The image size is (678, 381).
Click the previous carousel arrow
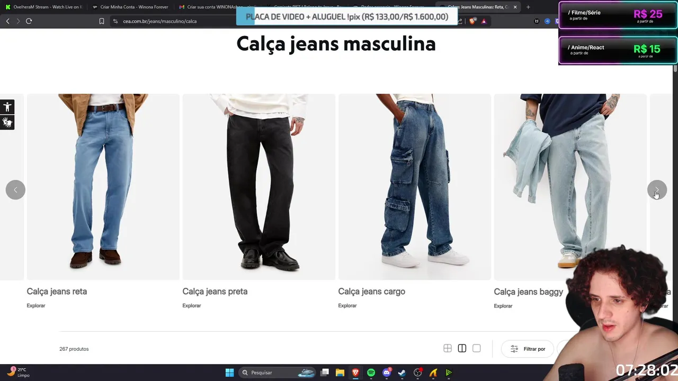[15, 190]
